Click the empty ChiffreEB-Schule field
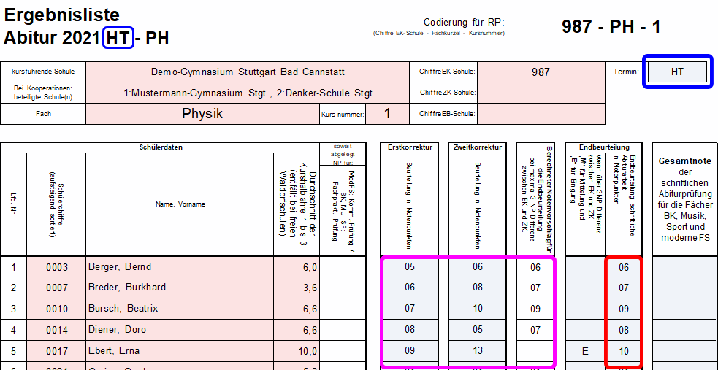The width and height of the screenshot is (718, 370). point(541,114)
